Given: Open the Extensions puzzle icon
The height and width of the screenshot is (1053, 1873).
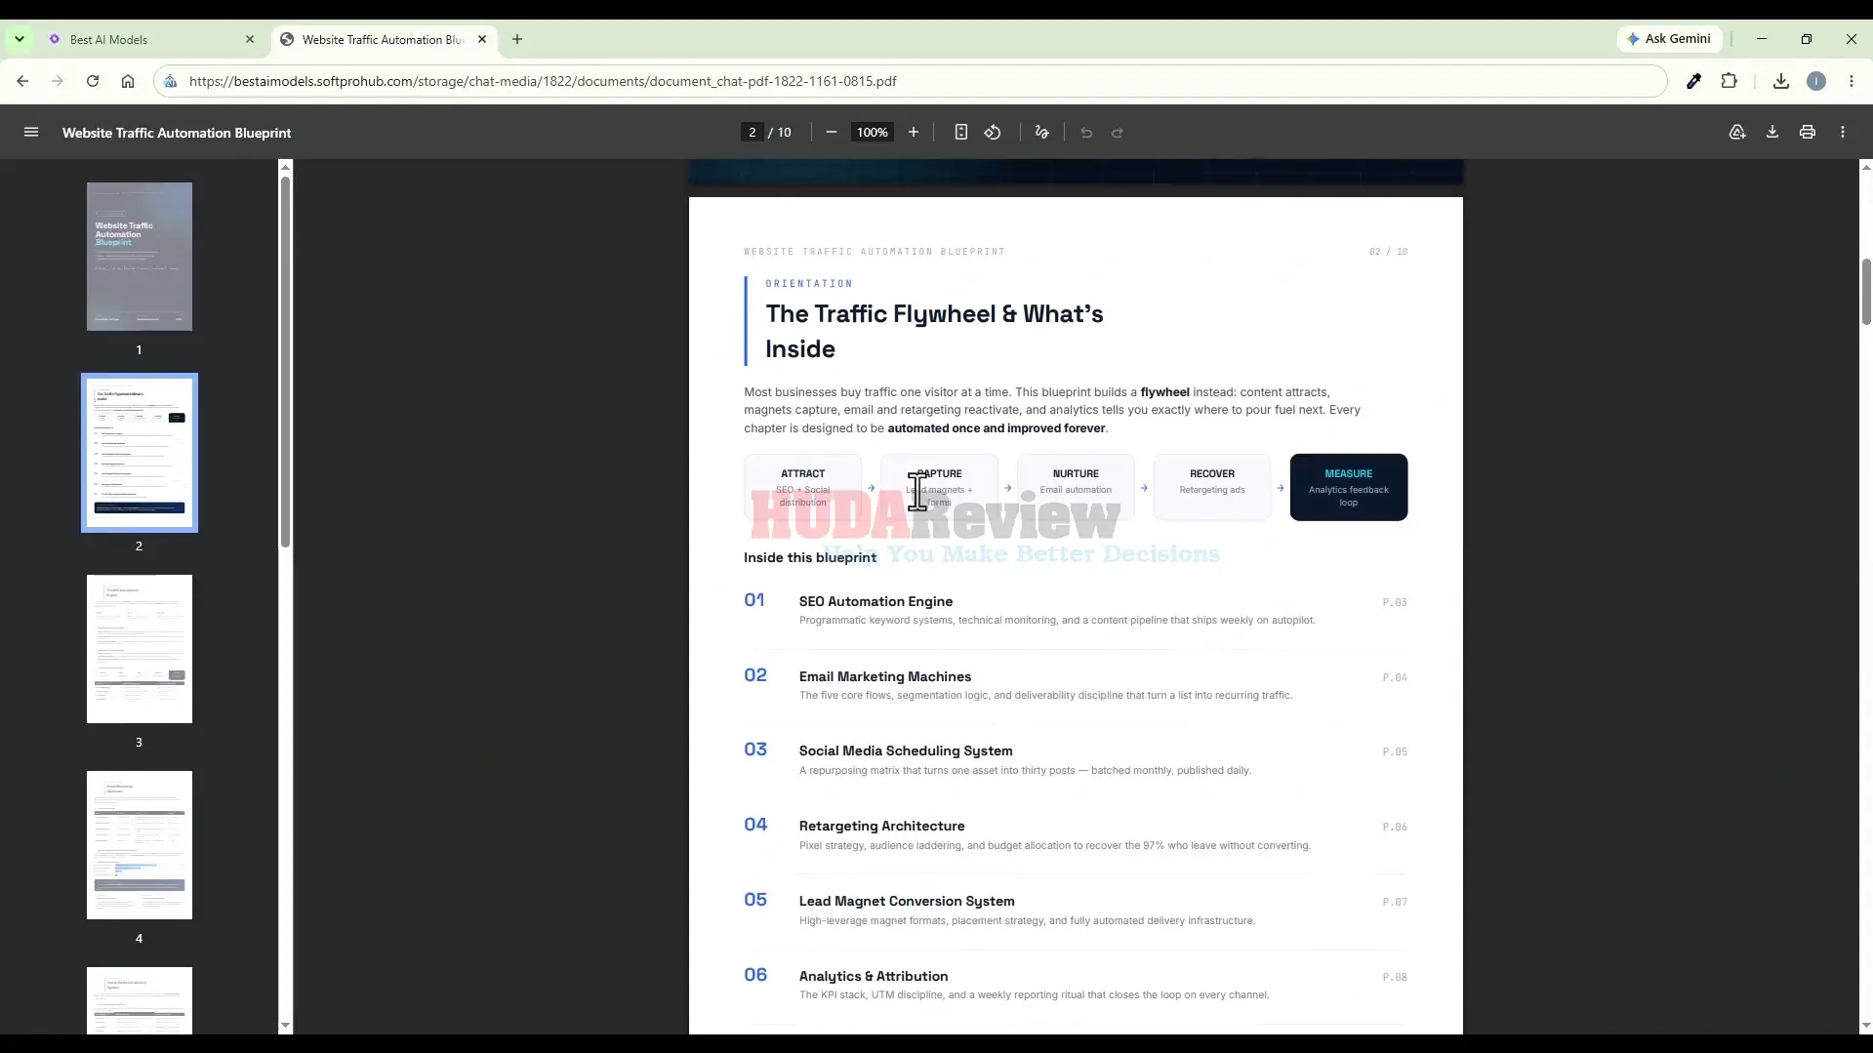Looking at the screenshot, I should [x=1730, y=81].
